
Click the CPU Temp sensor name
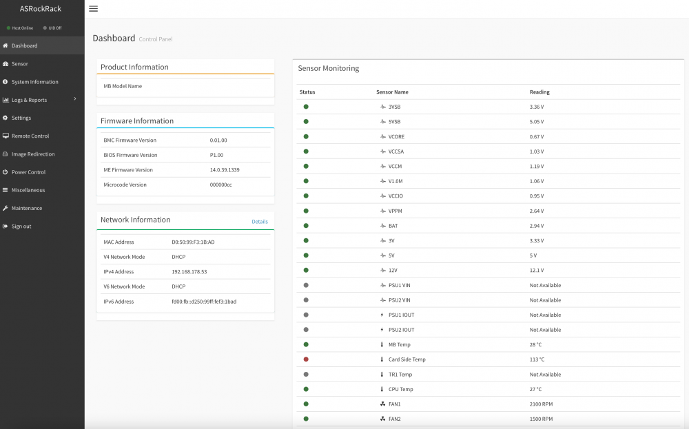tap(400, 389)
